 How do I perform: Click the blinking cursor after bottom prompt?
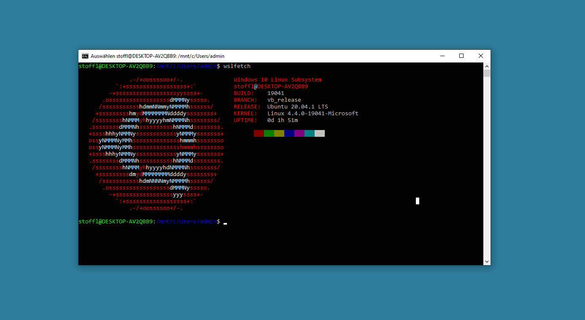[x=225, y=223]
